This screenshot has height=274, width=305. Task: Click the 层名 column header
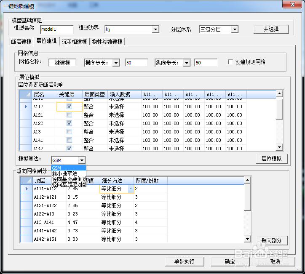click(x=45, y=94)
